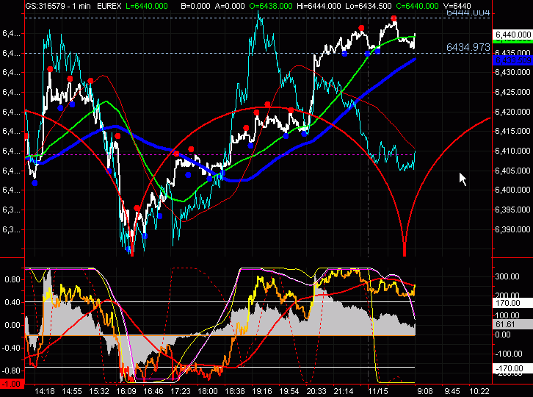Click the 11/15 date axis label

378,391
